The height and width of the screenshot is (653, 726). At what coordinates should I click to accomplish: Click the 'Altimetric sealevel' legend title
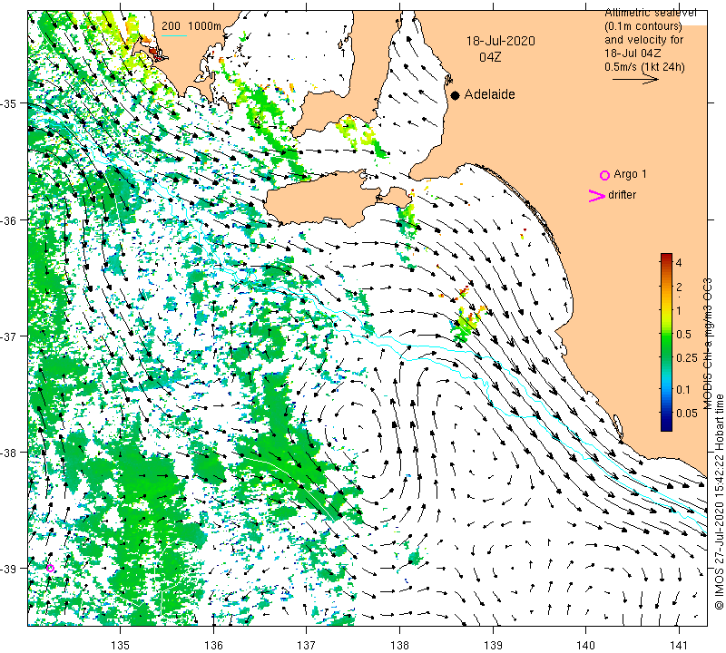pyautogui.click(x=650, y=13)
